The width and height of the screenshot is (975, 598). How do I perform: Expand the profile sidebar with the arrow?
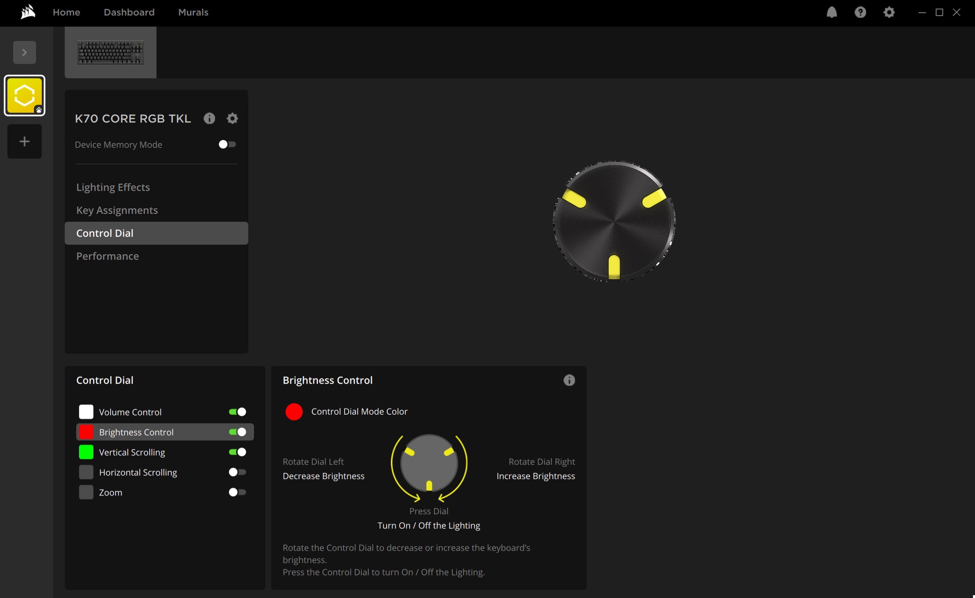pos(24,52)
